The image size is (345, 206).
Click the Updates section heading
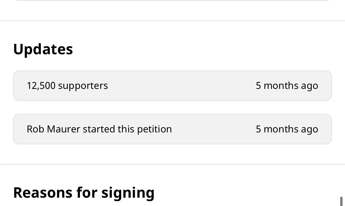coord(43,49)
